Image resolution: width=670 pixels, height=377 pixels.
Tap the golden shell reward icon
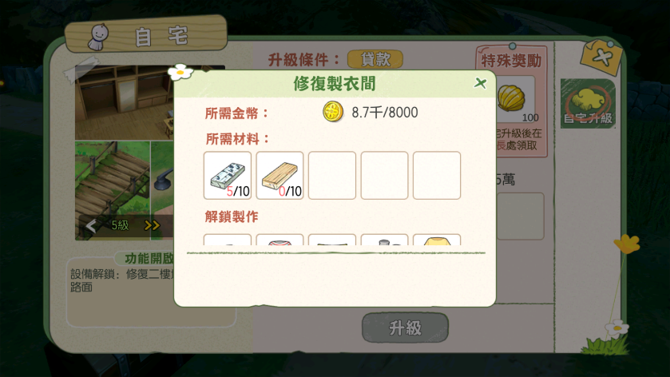511,98
